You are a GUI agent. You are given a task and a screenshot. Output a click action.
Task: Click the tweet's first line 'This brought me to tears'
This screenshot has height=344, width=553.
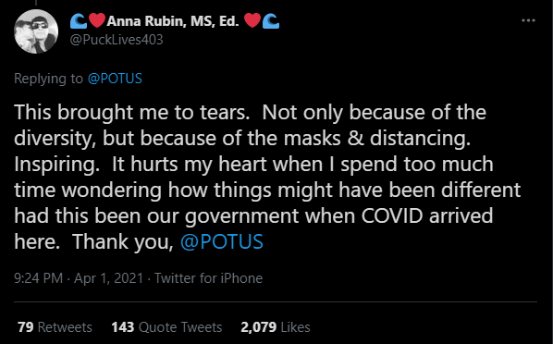click(131, 112)
